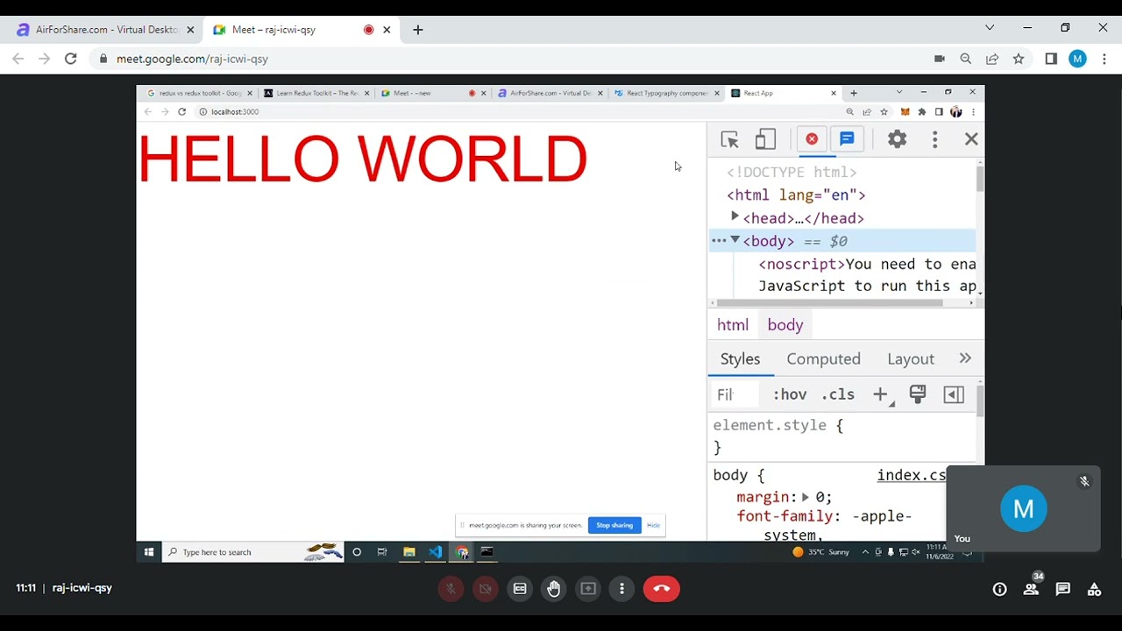Image resolution: width=1122 pixels, height=631 pixels.
Task: Open Meet chat panel
Action: coord(1062,590)
